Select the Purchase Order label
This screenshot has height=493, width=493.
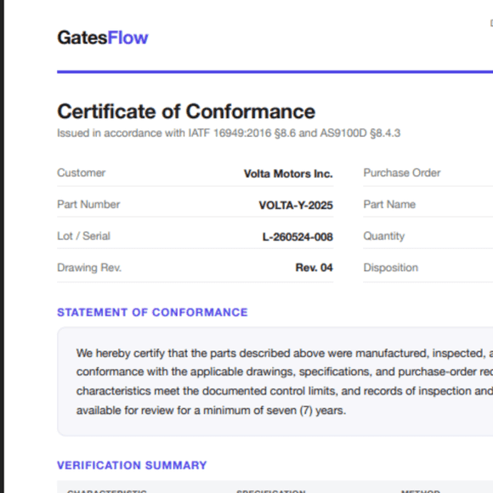pos(402,173)
